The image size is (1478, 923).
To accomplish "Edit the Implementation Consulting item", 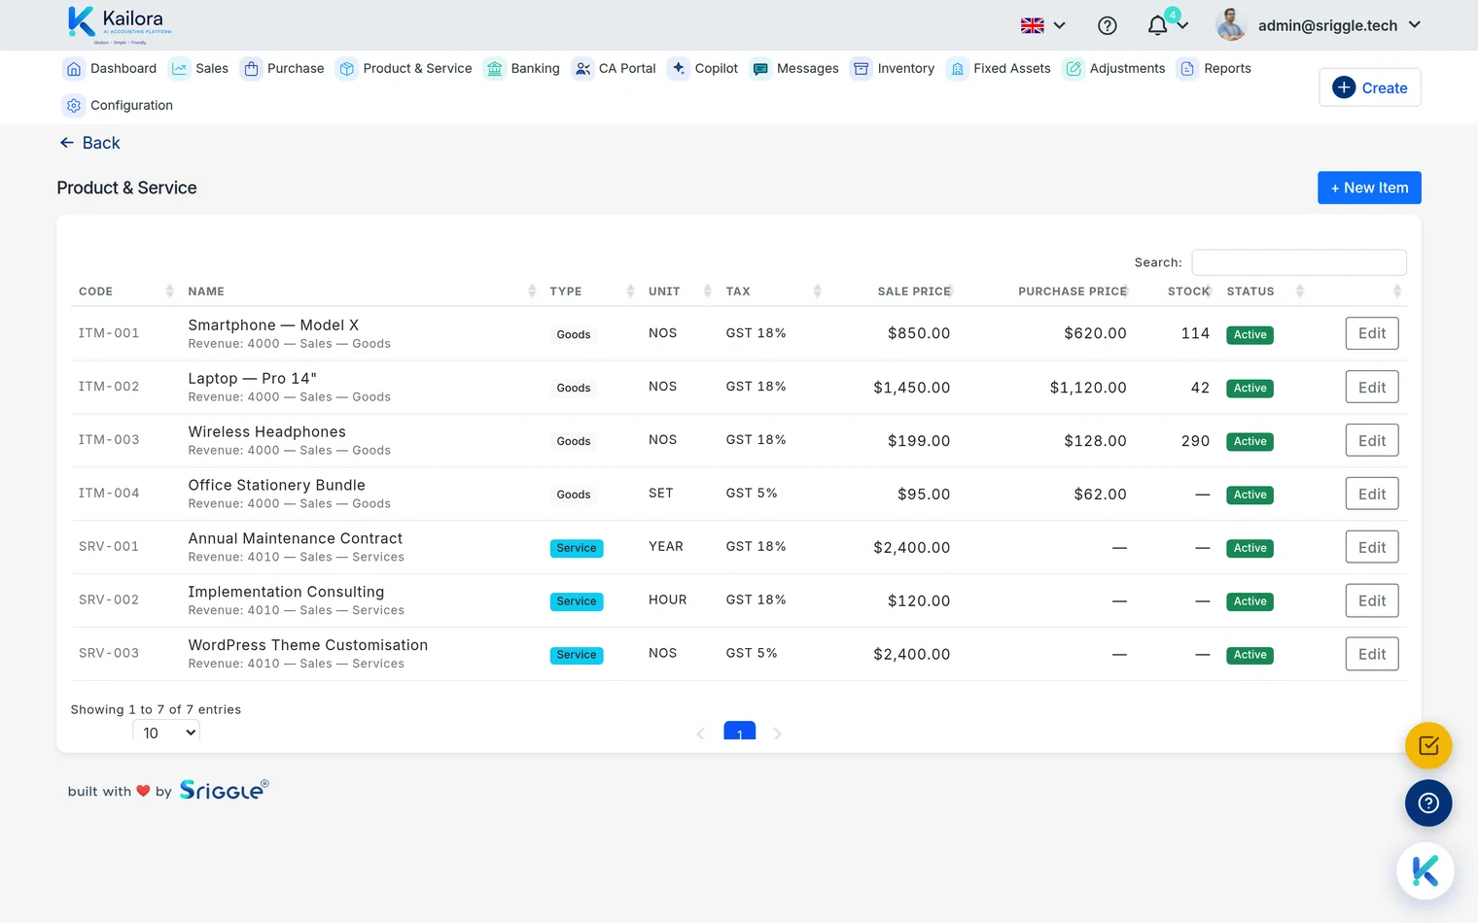I will (1372, 600).
